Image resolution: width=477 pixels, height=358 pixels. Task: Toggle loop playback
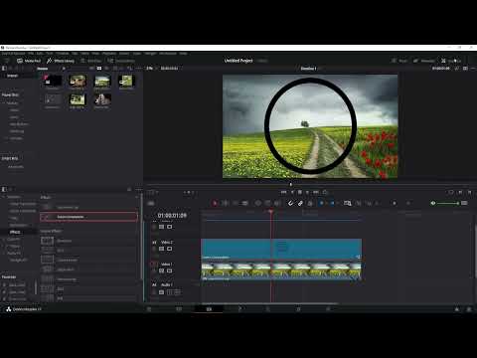click(x=325, y=192)
